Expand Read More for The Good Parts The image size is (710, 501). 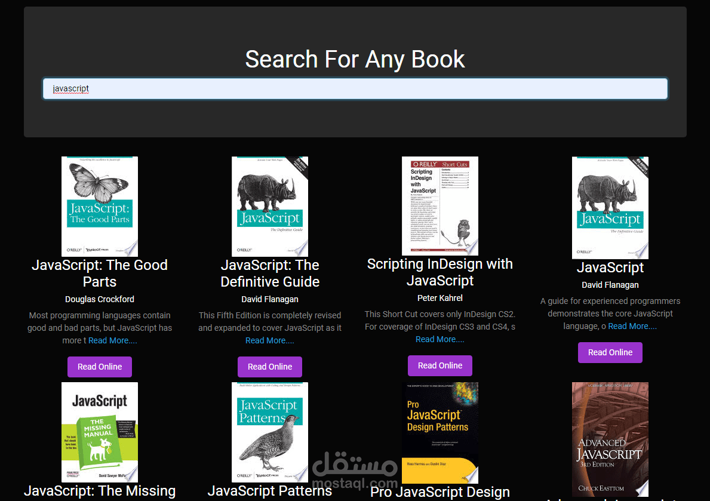coord(113,340)
